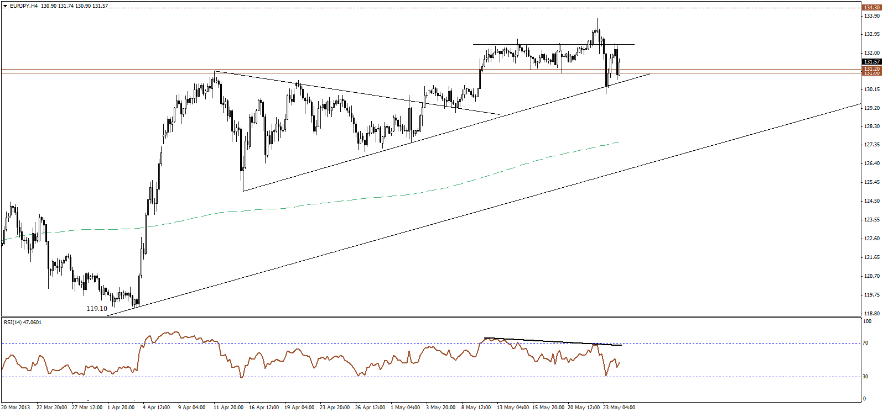
Task: Click the 131.20 orange price tag
Action: click(x=871, y=68)
